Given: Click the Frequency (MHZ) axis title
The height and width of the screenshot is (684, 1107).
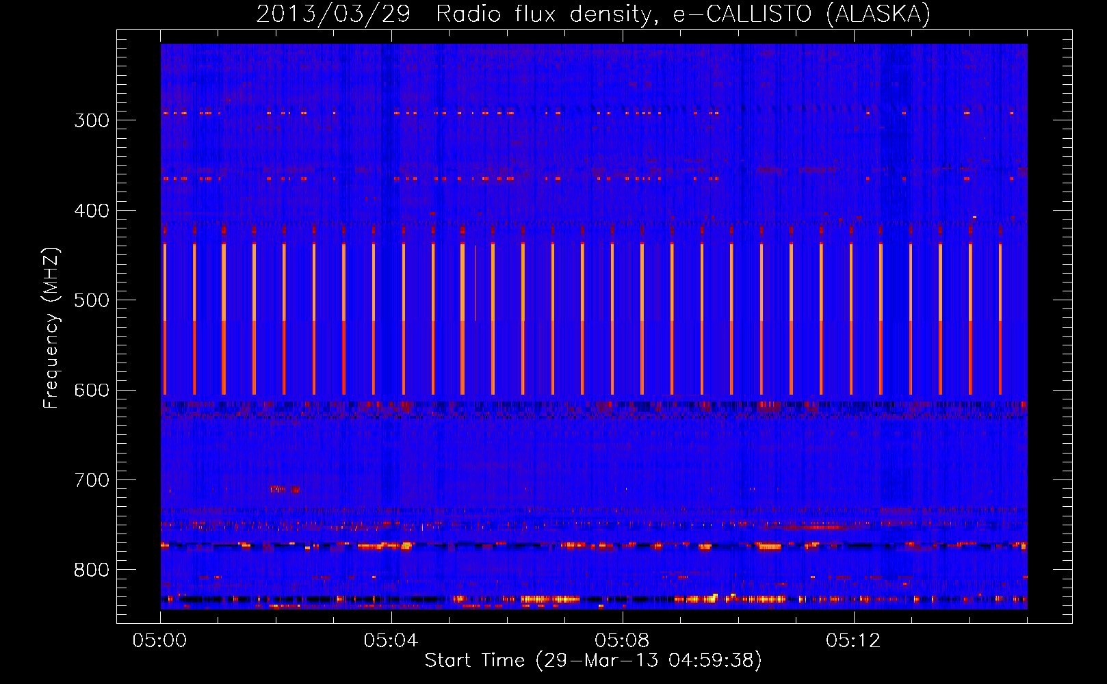Looking at the screenshot, I should tap(51, 328).
